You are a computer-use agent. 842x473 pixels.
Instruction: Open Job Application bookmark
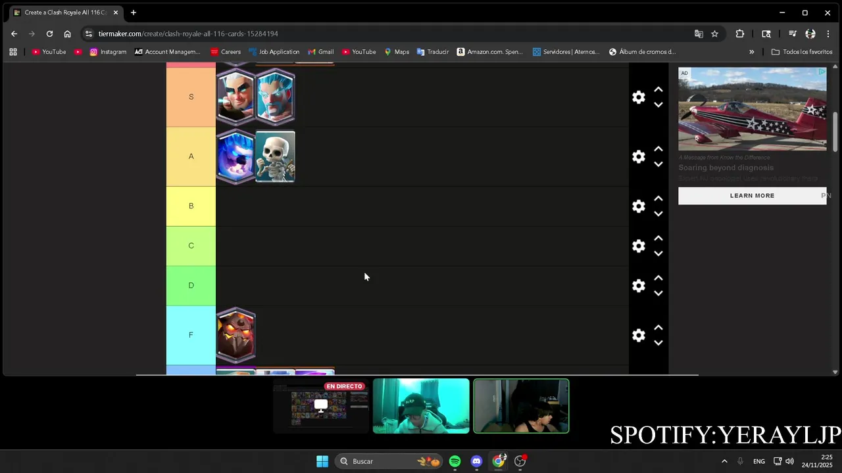click(x=274, y=52)
